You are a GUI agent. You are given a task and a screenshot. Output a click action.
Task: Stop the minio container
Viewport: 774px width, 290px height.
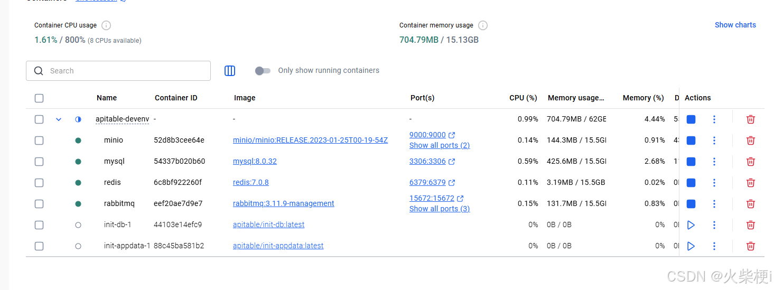[691, 141]
